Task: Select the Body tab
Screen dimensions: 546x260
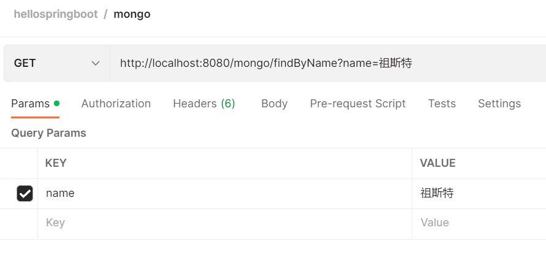Action: click(274, 104)
